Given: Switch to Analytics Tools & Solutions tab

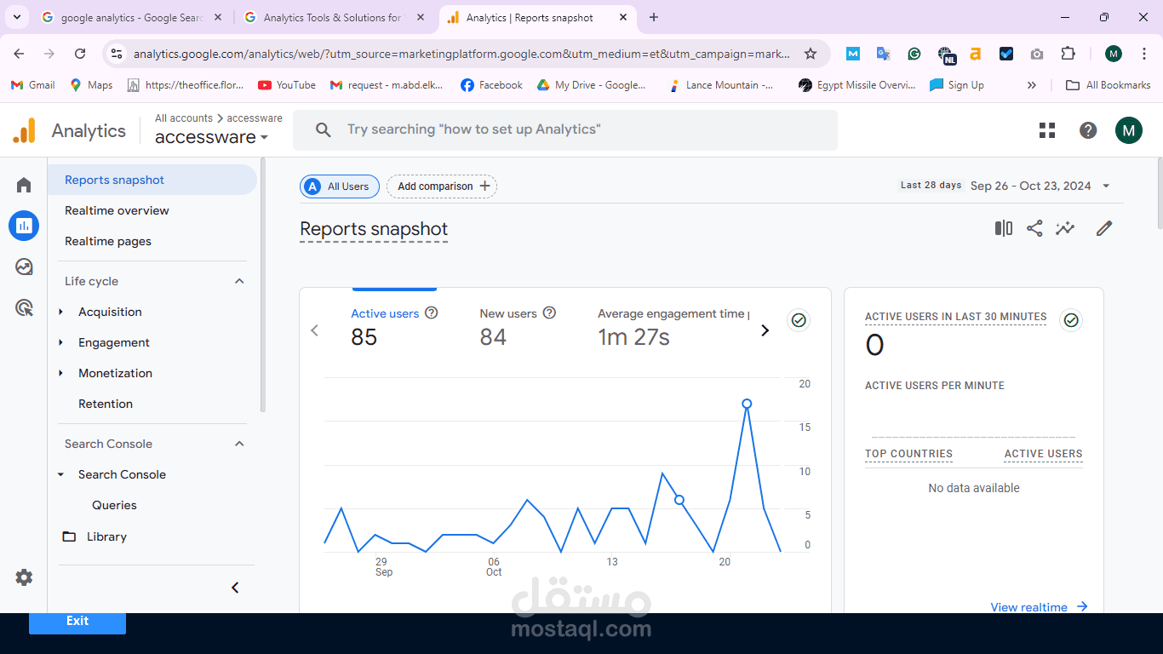Looking at the screenshot, I should click(335, 17).
